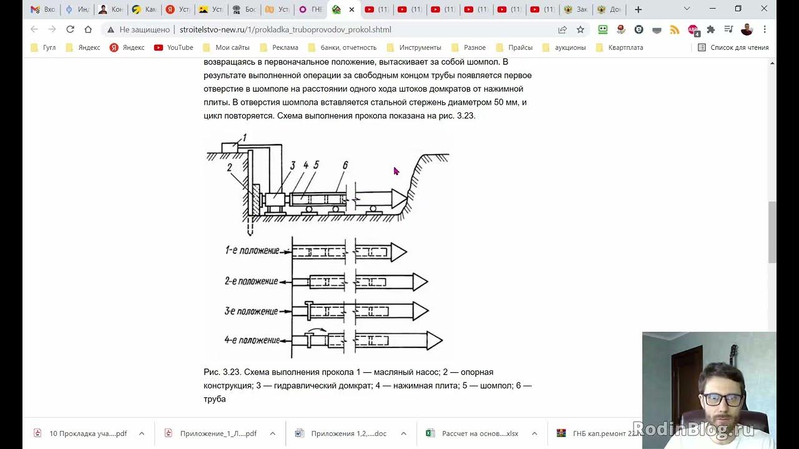Image resolution: width=799 pixels, height=449 pixels.
Task: Open downloaded file Приложения 1,2 doc
Action: coord(342,433)
